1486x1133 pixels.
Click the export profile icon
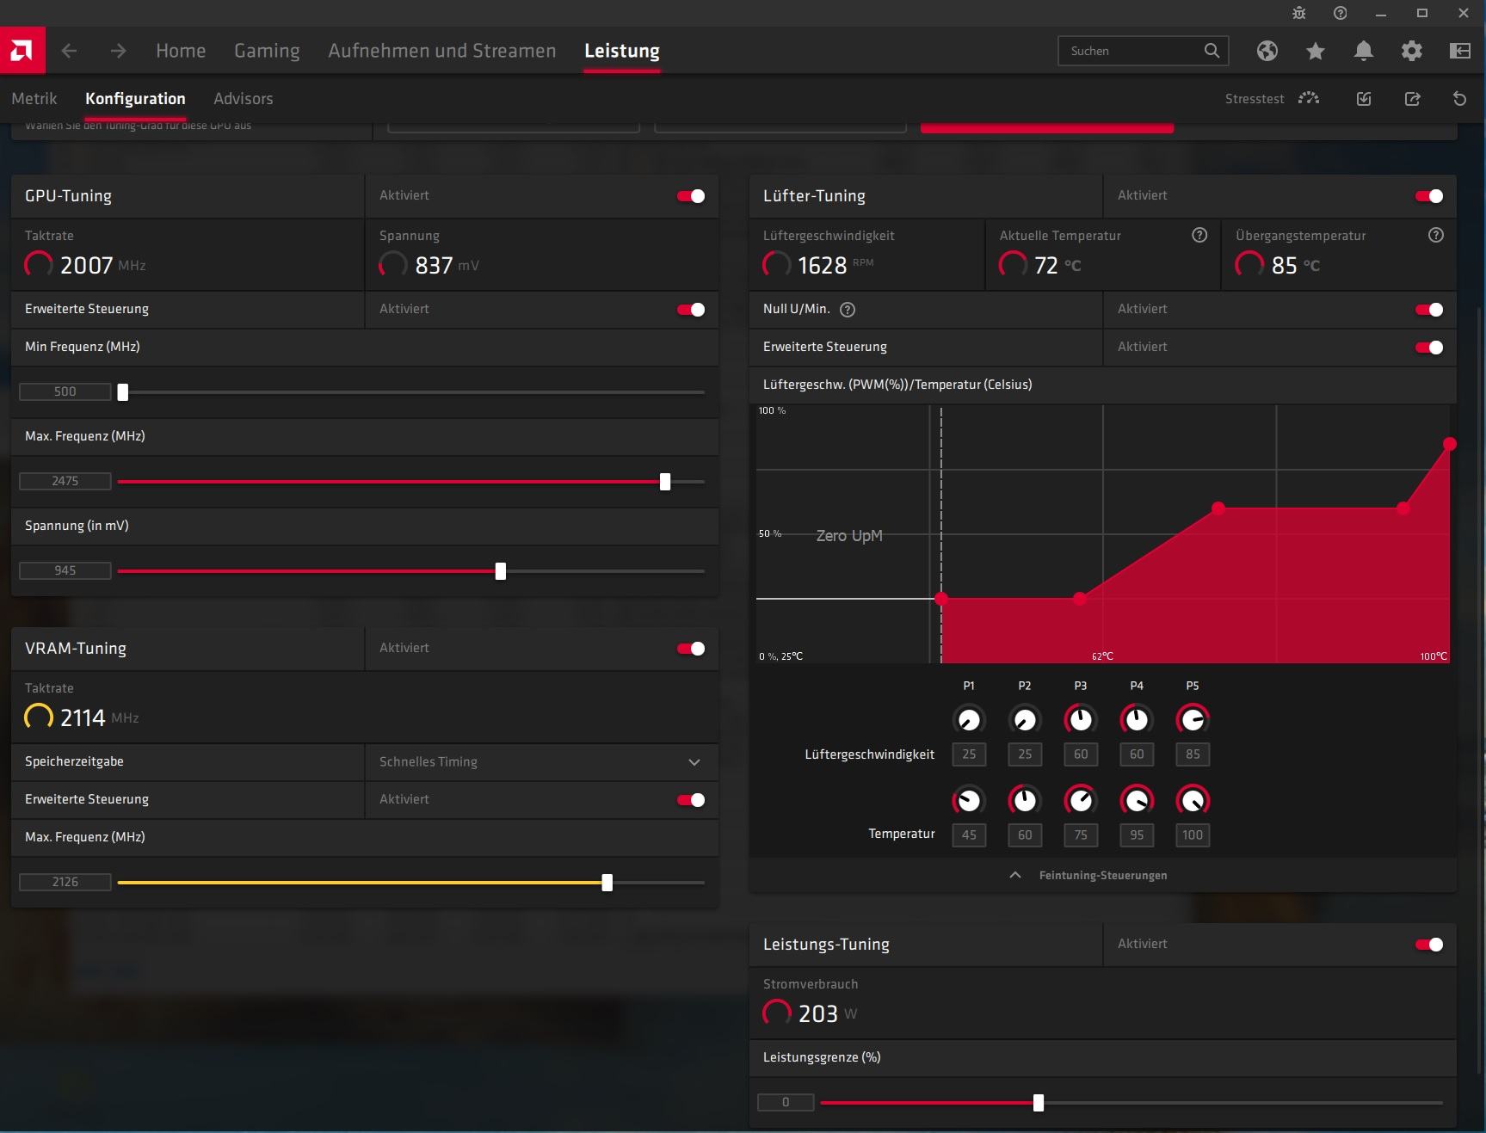1412,99
